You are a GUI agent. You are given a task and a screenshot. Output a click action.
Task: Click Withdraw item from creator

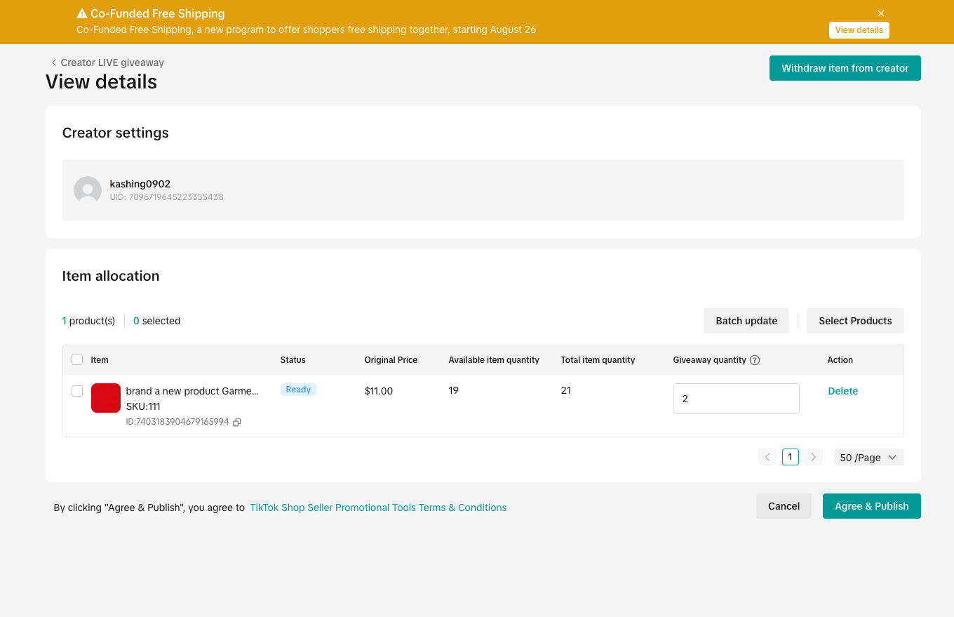pyautogui.click(x=845, y=68)
